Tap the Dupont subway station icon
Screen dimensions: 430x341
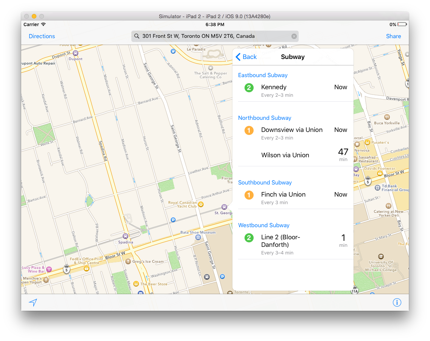coord(75,53)
